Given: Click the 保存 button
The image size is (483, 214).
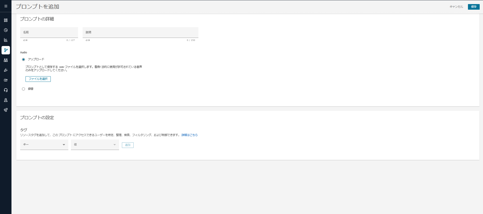Looking at the screenshot, I should coord(474,7).
